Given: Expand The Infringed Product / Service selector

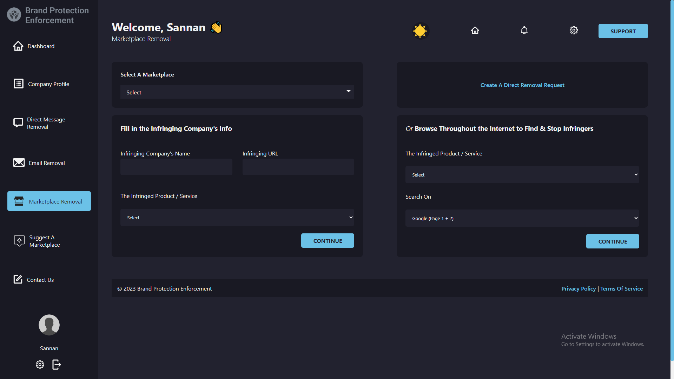Looking at the screenshot, I should point(237,217).
